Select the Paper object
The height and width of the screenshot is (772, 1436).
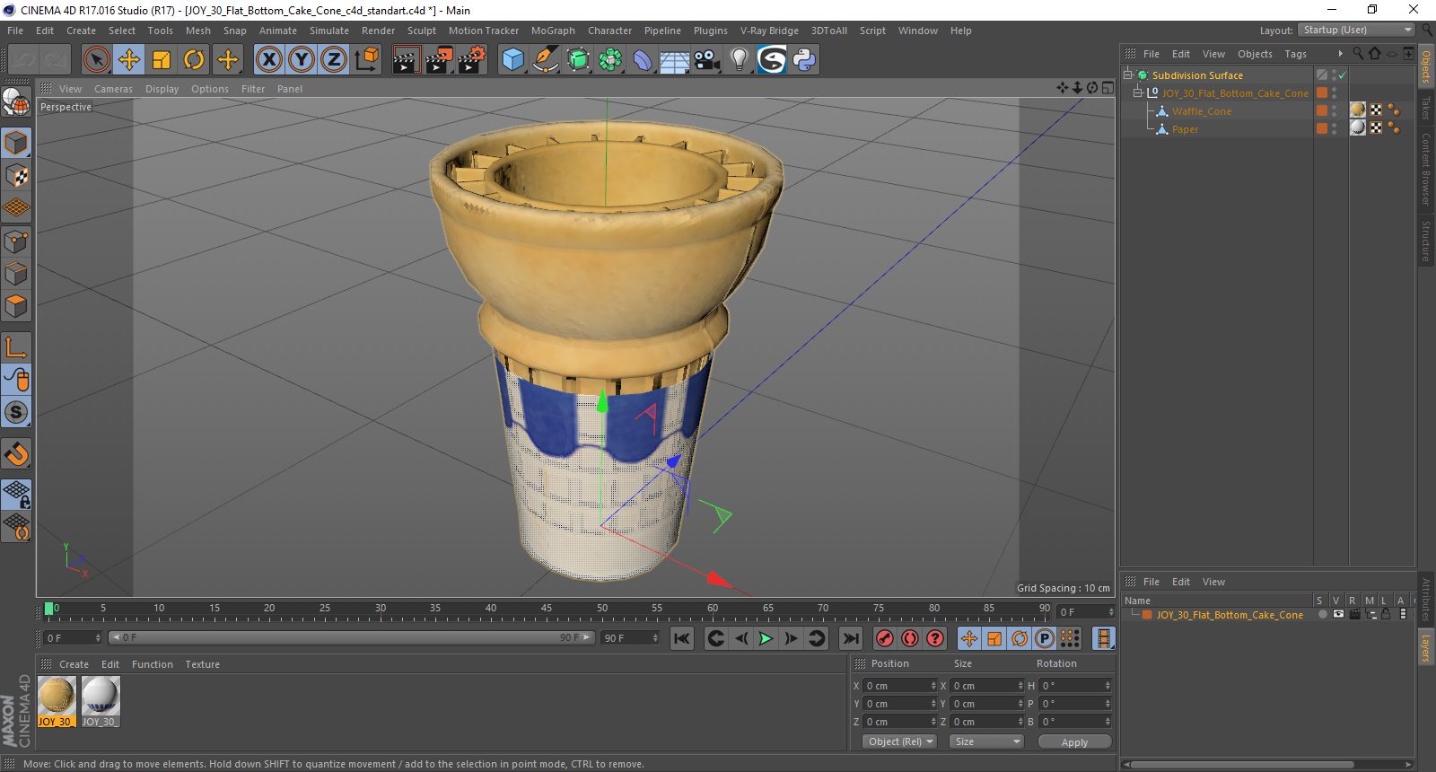coord(1185,129)
